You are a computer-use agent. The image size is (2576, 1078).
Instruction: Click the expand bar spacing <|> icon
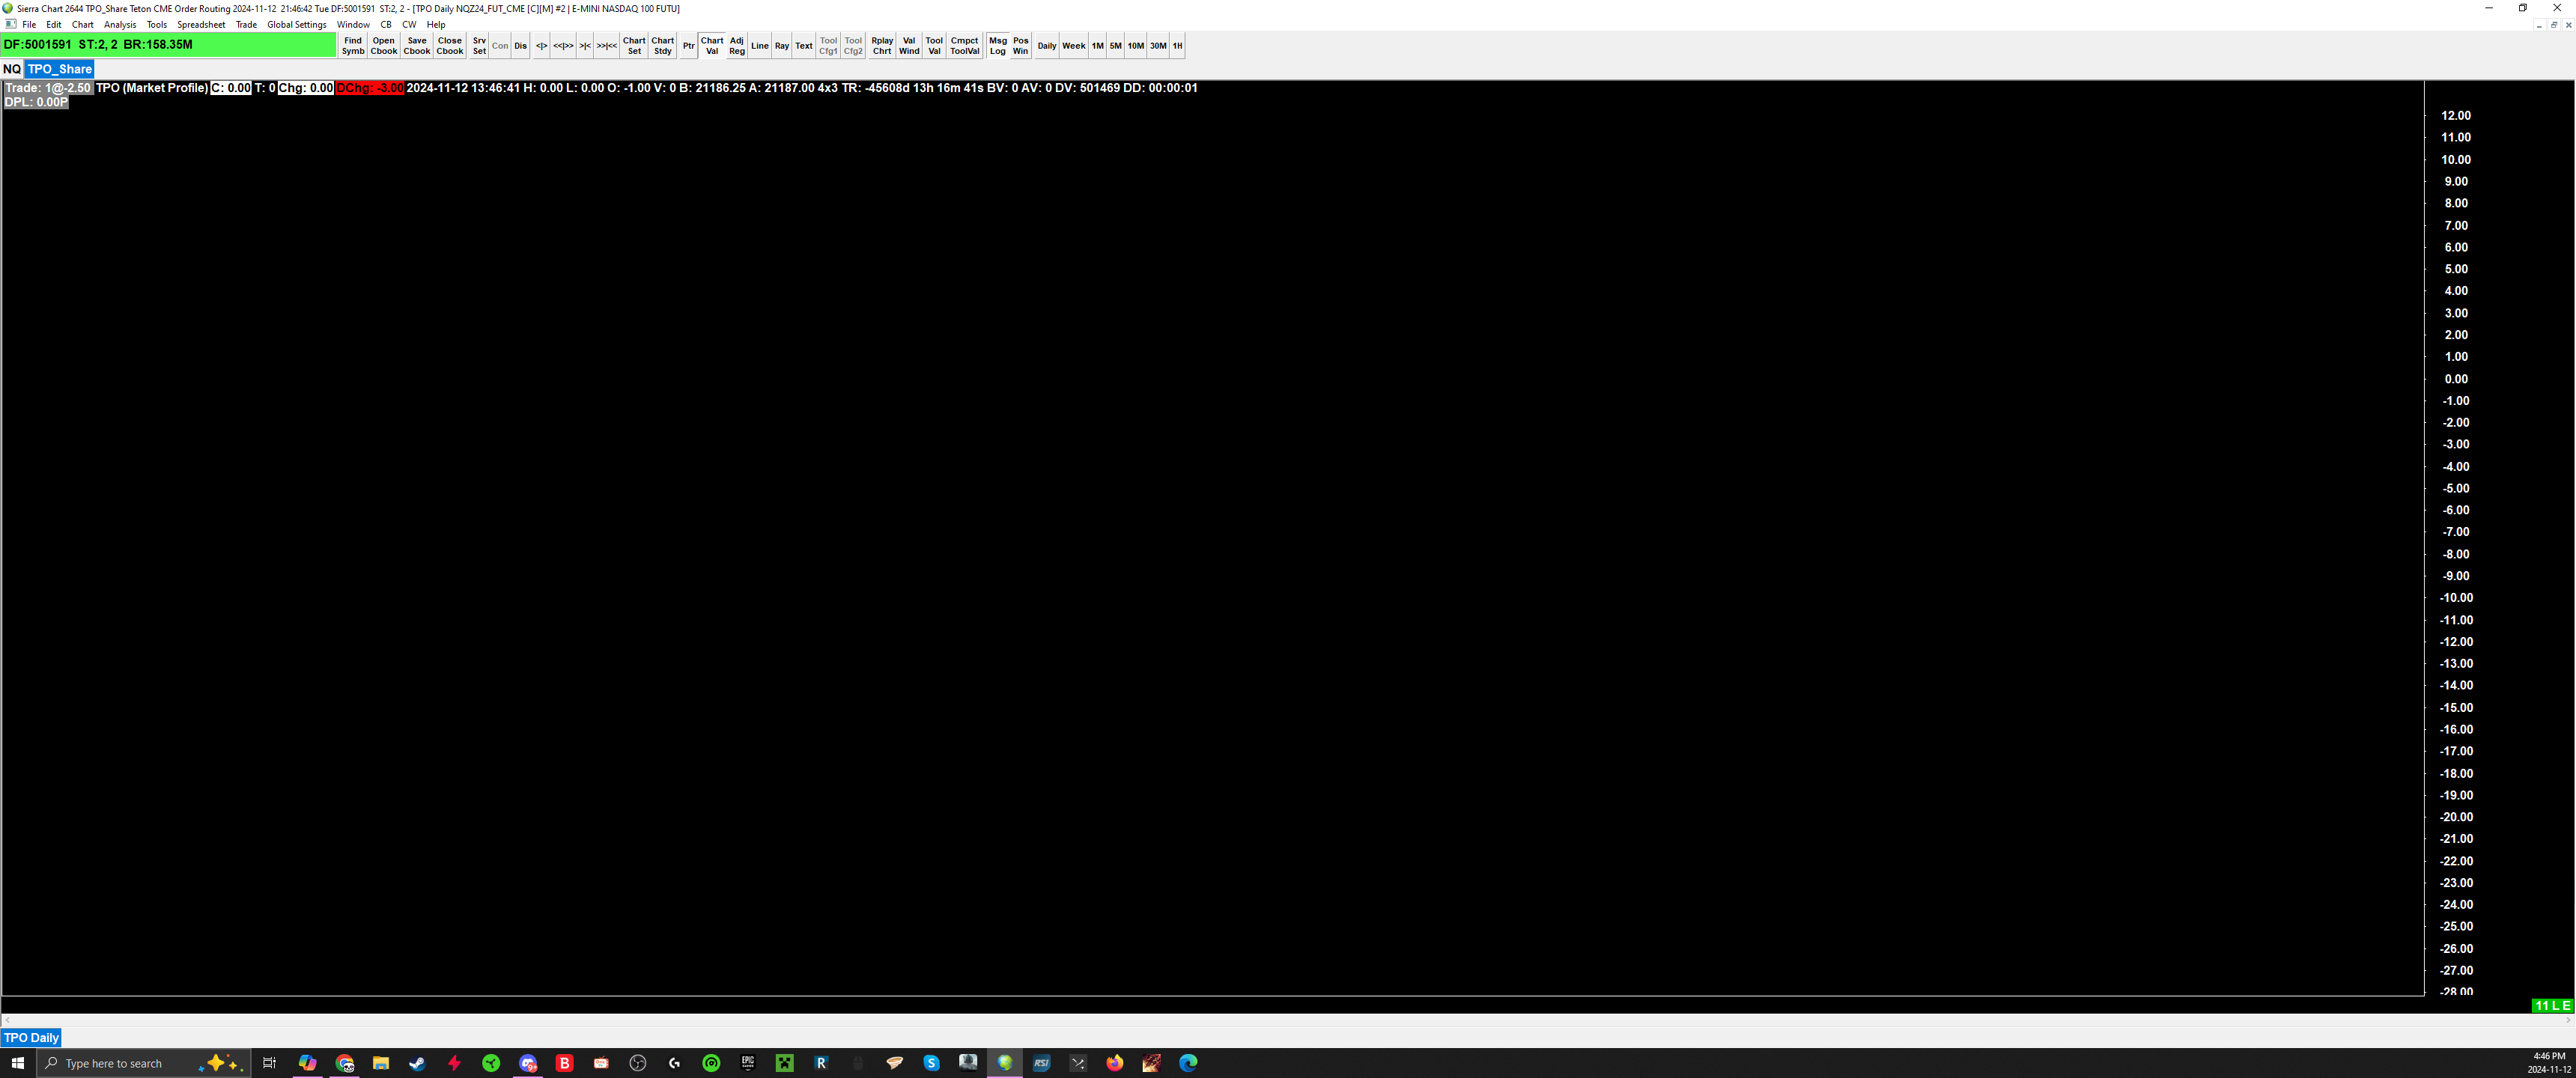pyautogui.click(x=541, y=46)
